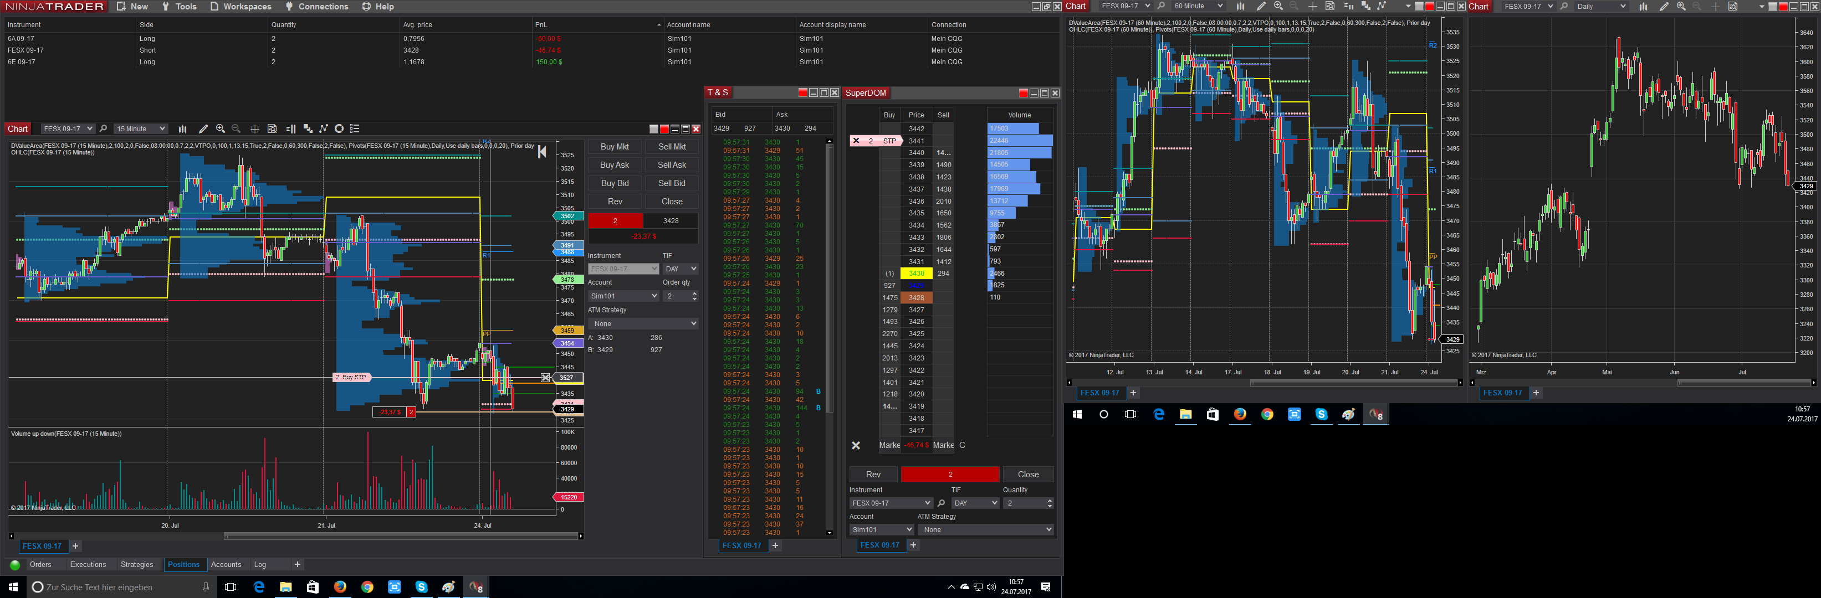The width and height of the screenshot is (1821, 598).
Task: Zoom in on the Daily chart
Action: click(1681, 6)
